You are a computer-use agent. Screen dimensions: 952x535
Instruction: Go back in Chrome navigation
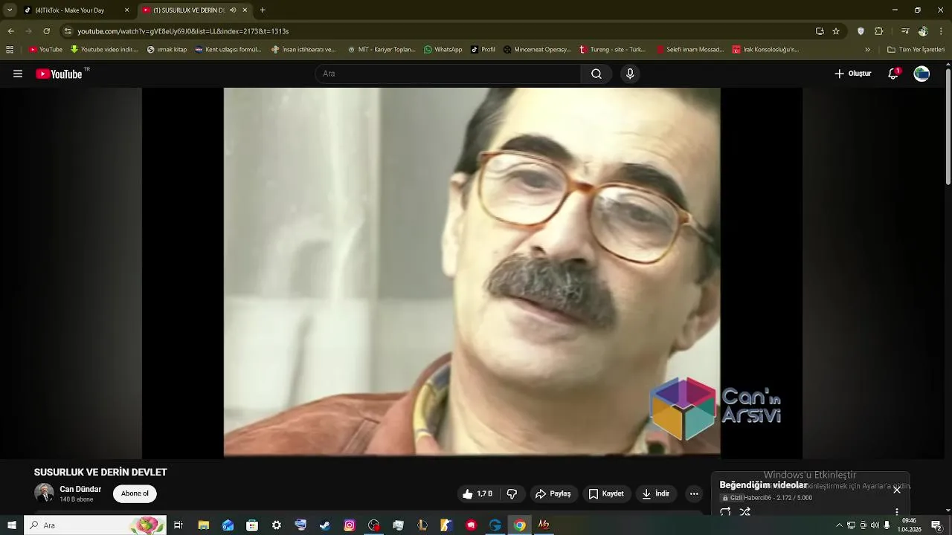pyautogui.click(x=10, y=31)
